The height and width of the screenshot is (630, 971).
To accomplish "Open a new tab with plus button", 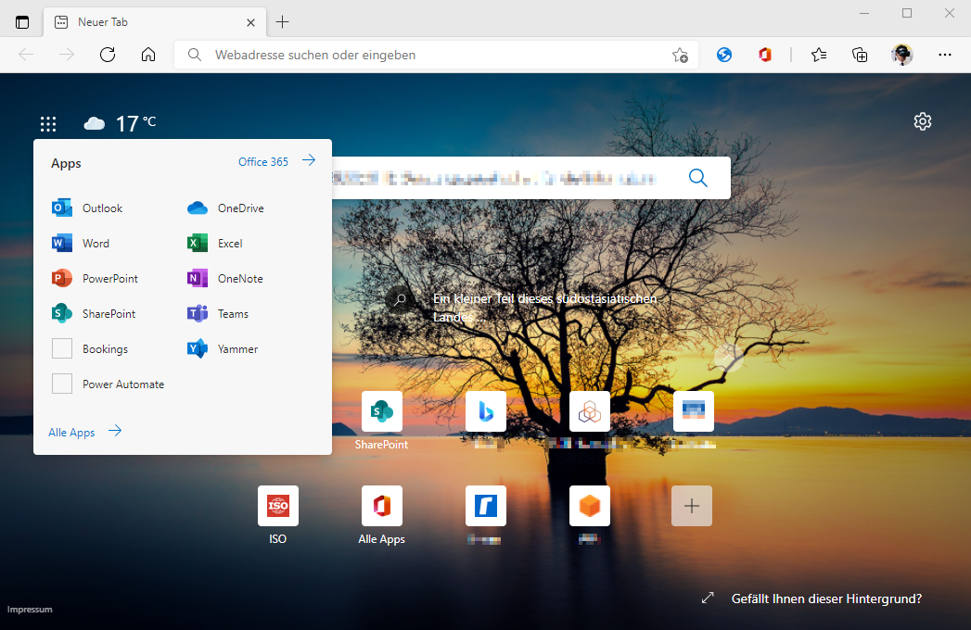I will 283,21.
